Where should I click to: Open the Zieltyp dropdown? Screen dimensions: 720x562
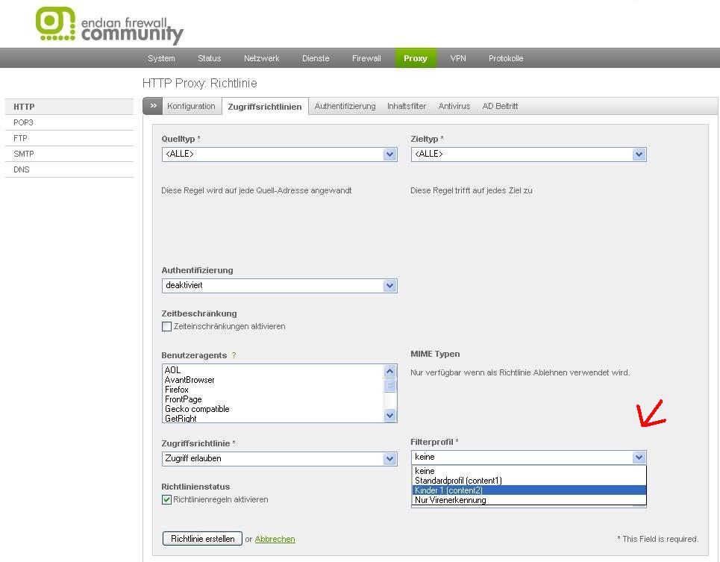click(528, 154)
